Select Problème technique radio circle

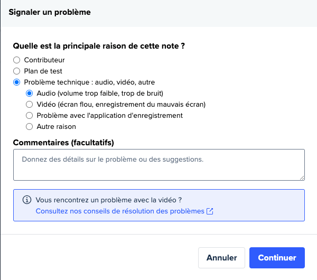point(16,82)
